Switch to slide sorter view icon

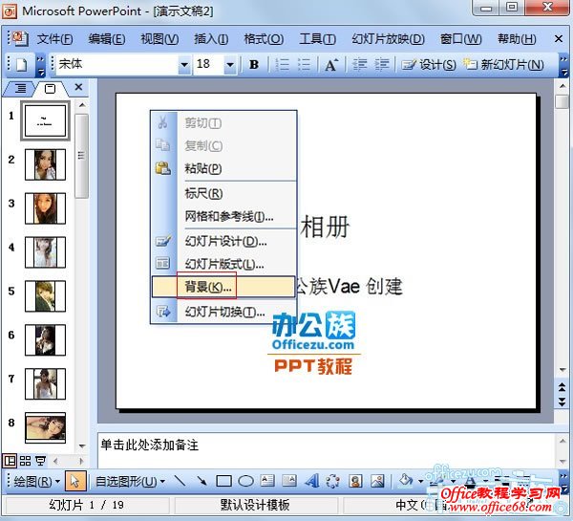point(25,461)
